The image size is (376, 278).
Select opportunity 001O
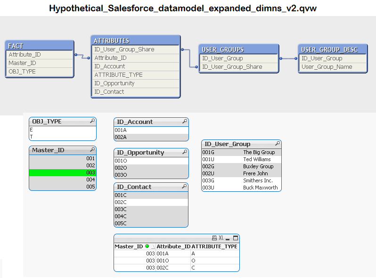[151, 161]
